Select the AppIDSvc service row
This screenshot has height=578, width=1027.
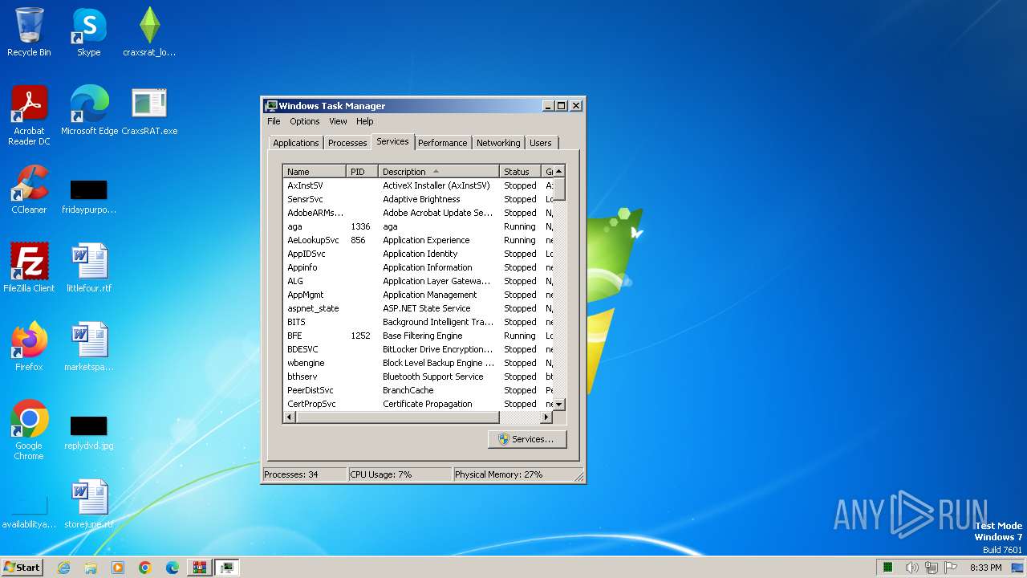pos(418,254)
